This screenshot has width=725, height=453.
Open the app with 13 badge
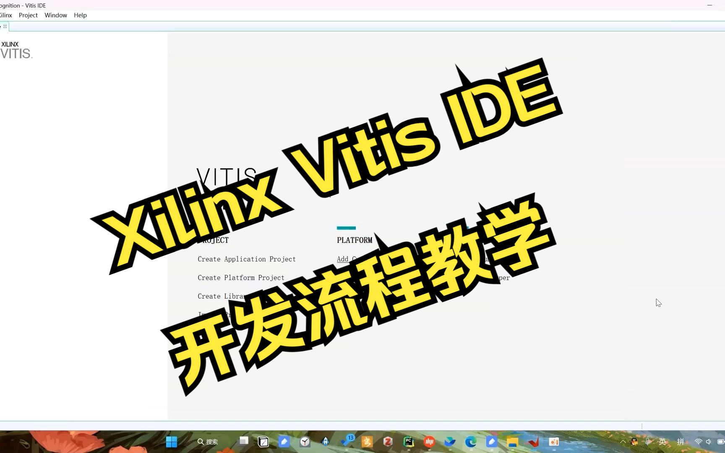(348, 440)
